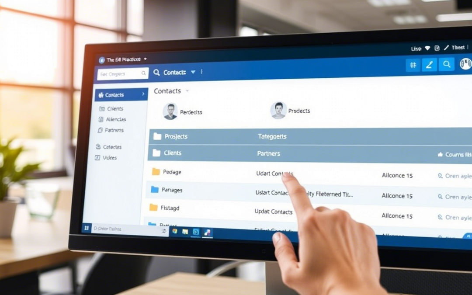Image resolution: width=472 pixels, height=295 pixels.
Task: Click the magnifier button beside the profile avatar
Action: coord(447,64)
